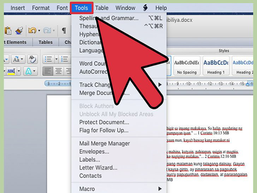Toggle Align Text Left
257x193 pixels.
[x=48, y=71]
